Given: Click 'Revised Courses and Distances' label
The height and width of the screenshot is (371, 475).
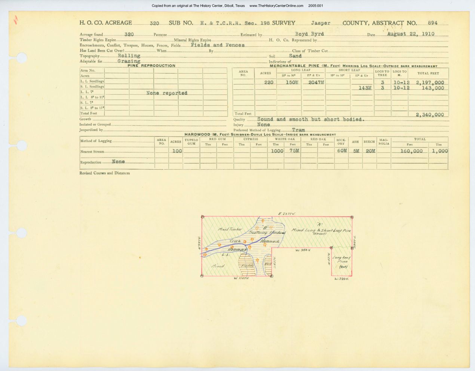Looking at the screenshot, I should coord(105,173).
